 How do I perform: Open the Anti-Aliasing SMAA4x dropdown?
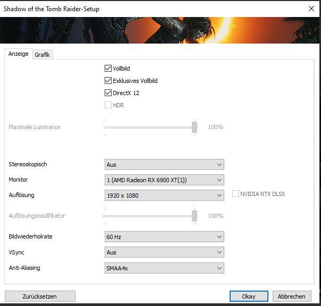coord(164,268)
